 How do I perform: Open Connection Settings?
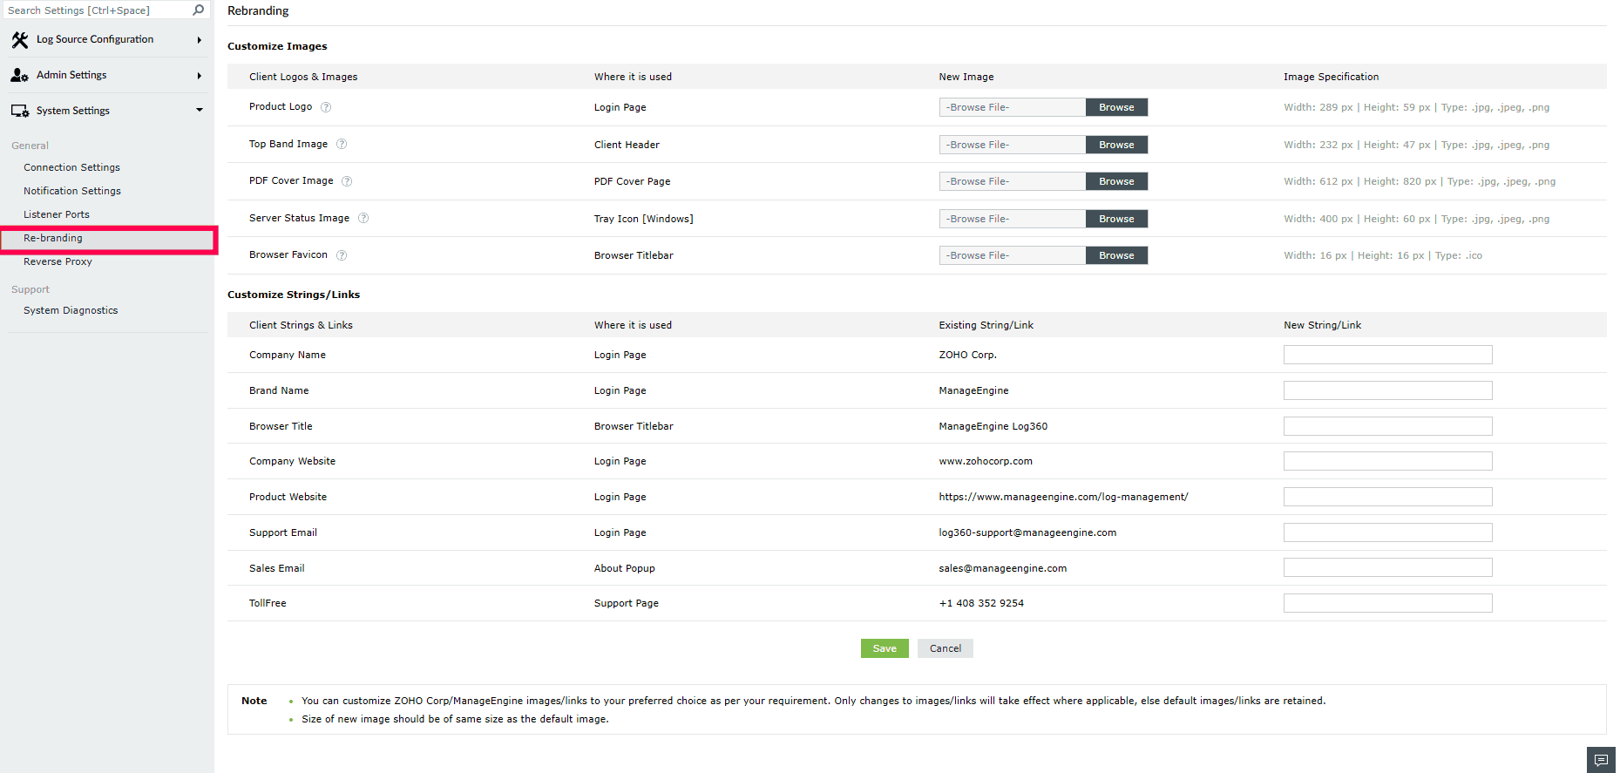click(71, 167)
